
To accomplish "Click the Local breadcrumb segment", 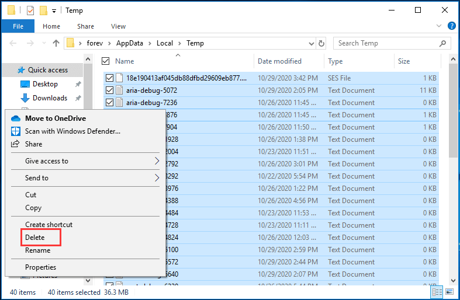I will tap(165, 43).
